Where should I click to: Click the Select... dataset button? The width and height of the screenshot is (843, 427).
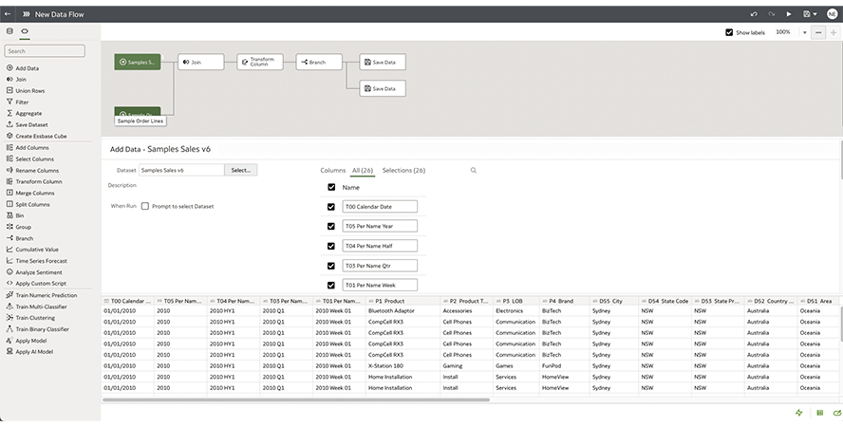(240, 170)
